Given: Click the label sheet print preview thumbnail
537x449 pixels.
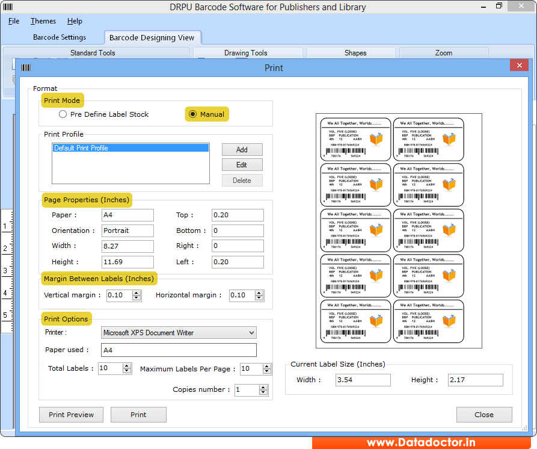Looking at the screenshot, I should pos(399,231).
